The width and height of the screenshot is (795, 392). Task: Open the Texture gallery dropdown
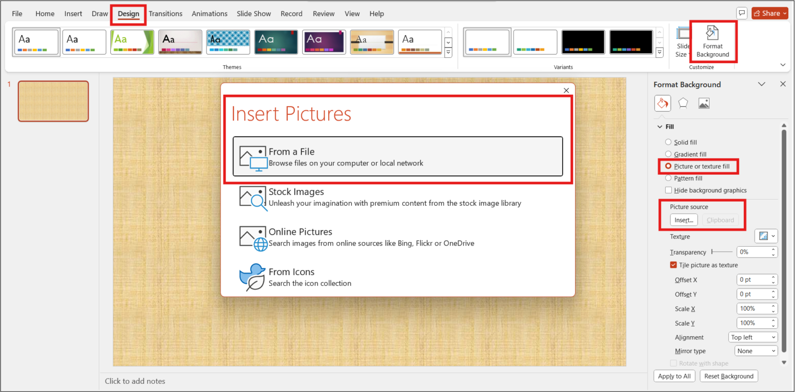tap(766, 236)
